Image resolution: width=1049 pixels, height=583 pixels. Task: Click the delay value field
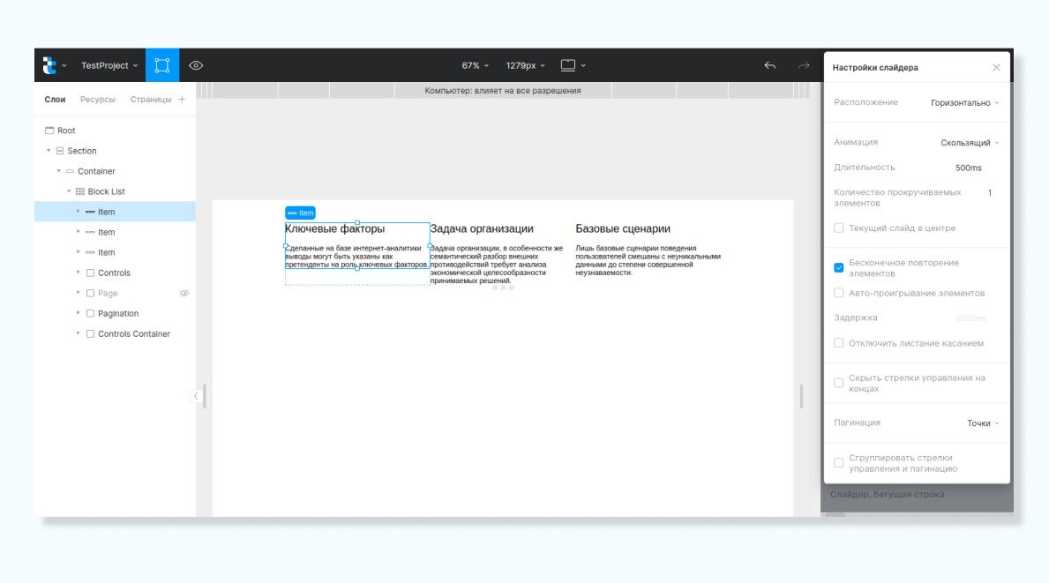tap(970, 318)
